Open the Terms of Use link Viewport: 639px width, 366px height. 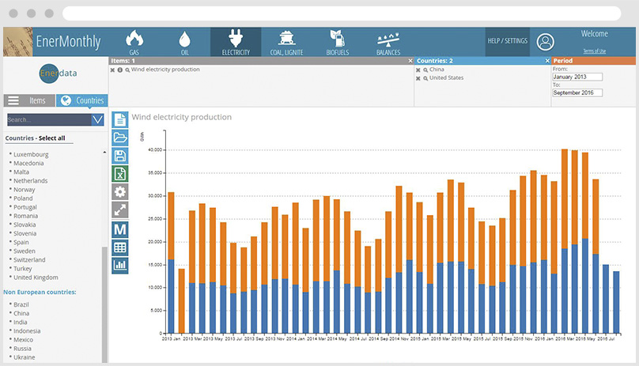coord(594,51)
